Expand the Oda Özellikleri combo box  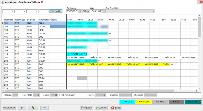pos(154,11)
